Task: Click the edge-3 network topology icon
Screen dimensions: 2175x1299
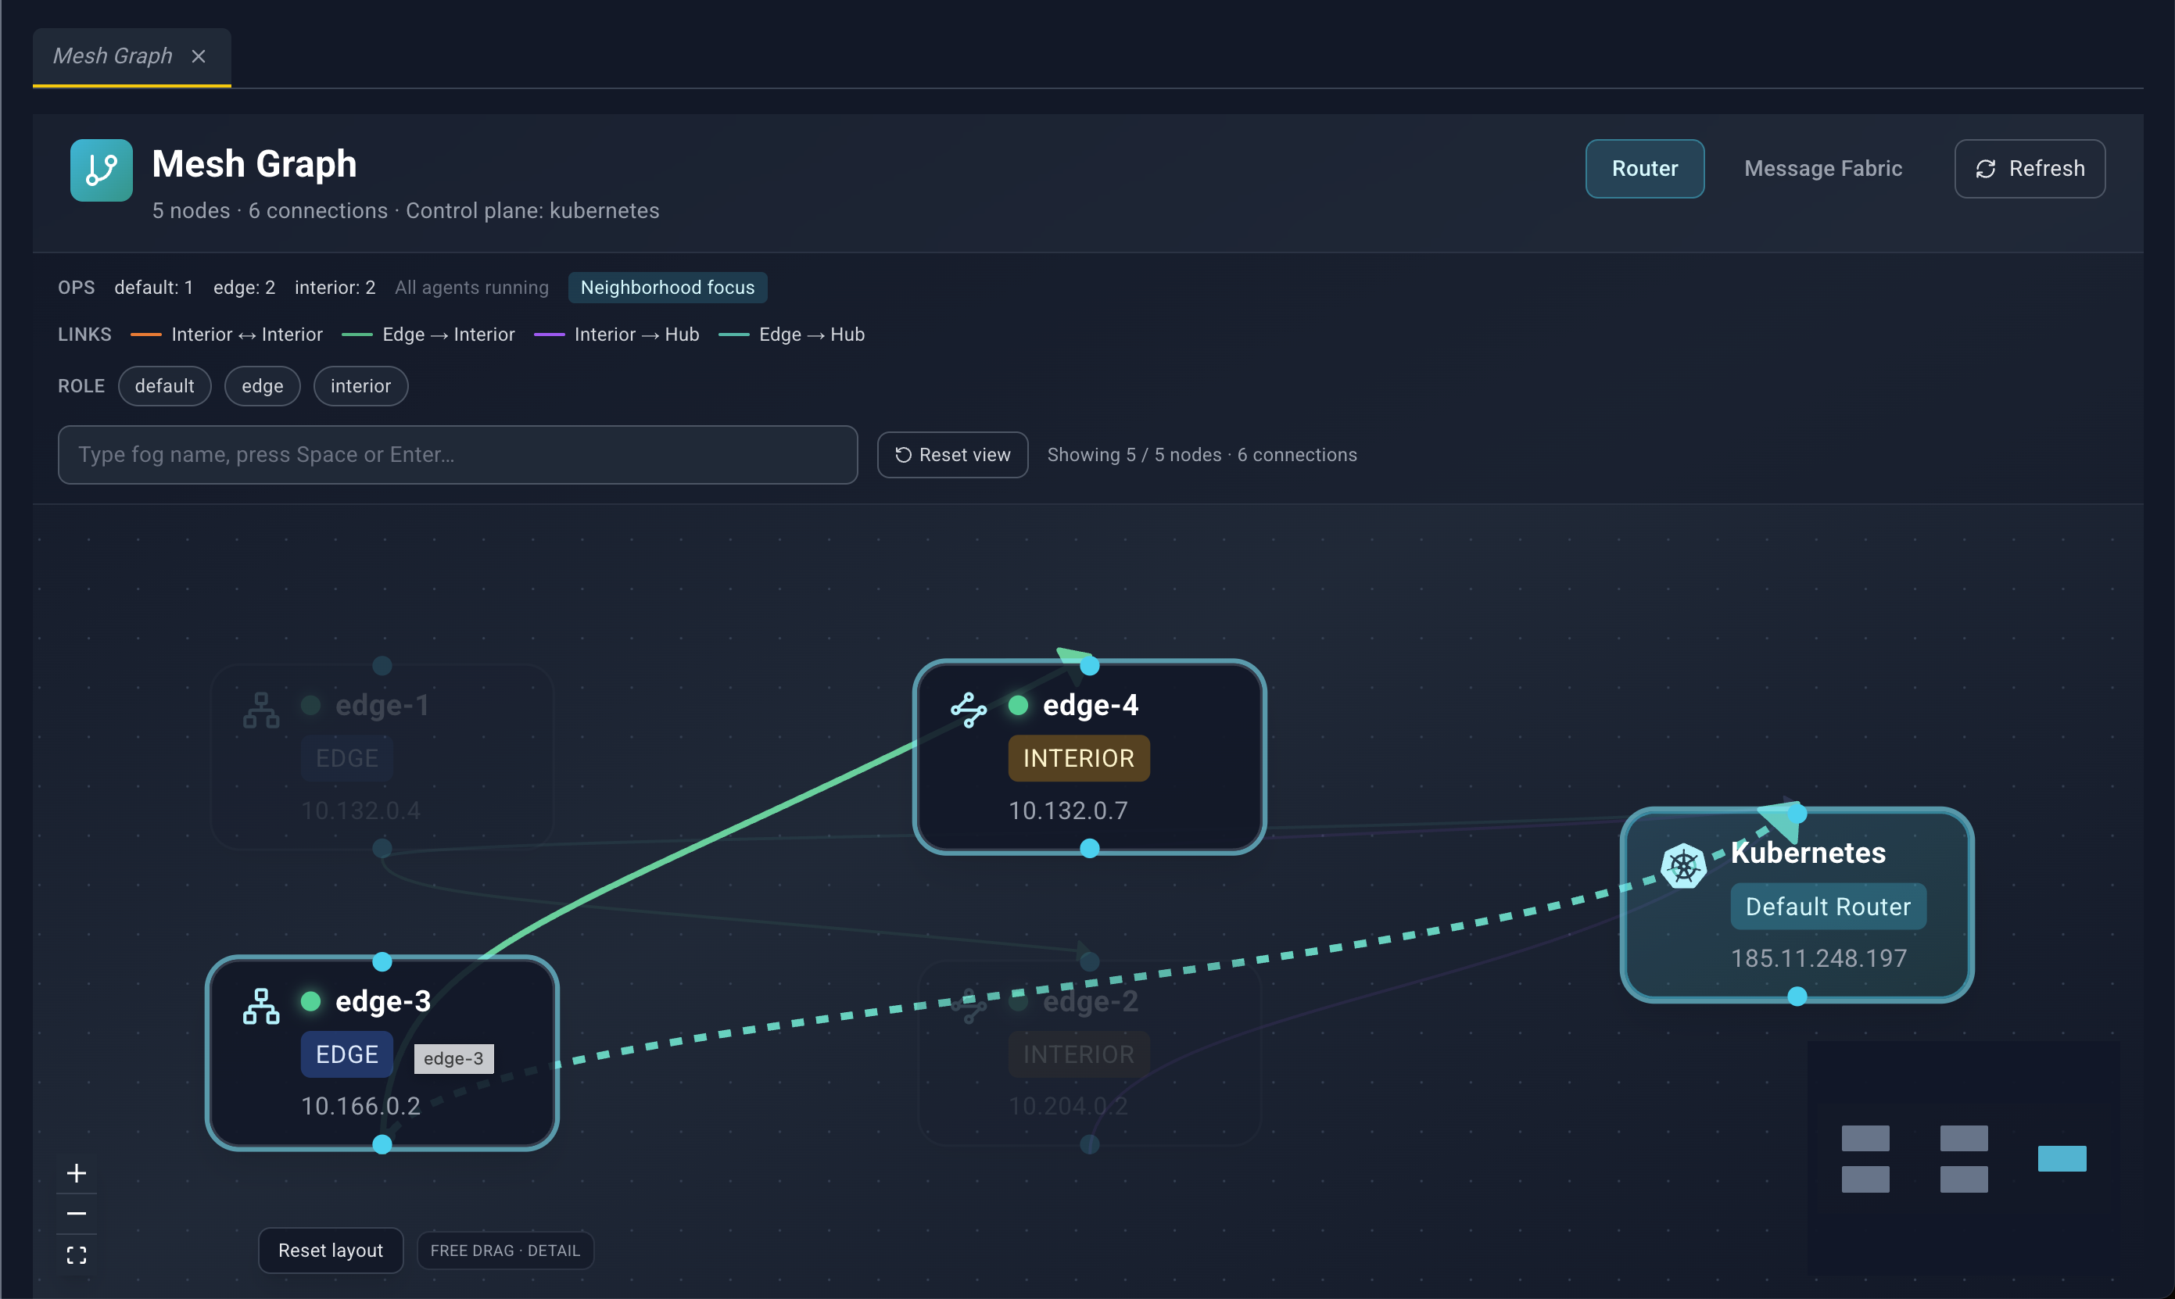Action: pyautogui.click(x=261, y=1006)
